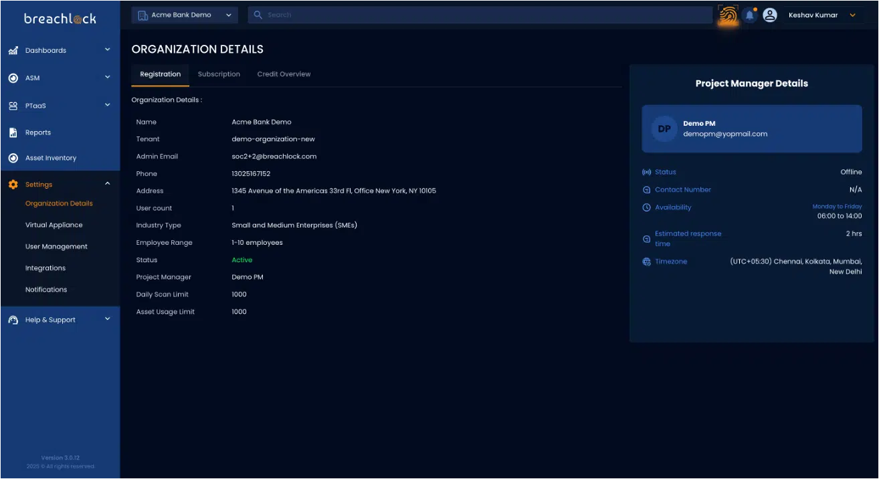Click the phone number 13025167152
The image size is (879, 479).
251,174
